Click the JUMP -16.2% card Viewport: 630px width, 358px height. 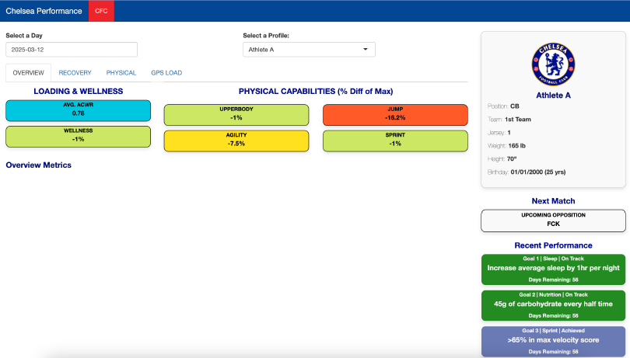coord(395,115)
